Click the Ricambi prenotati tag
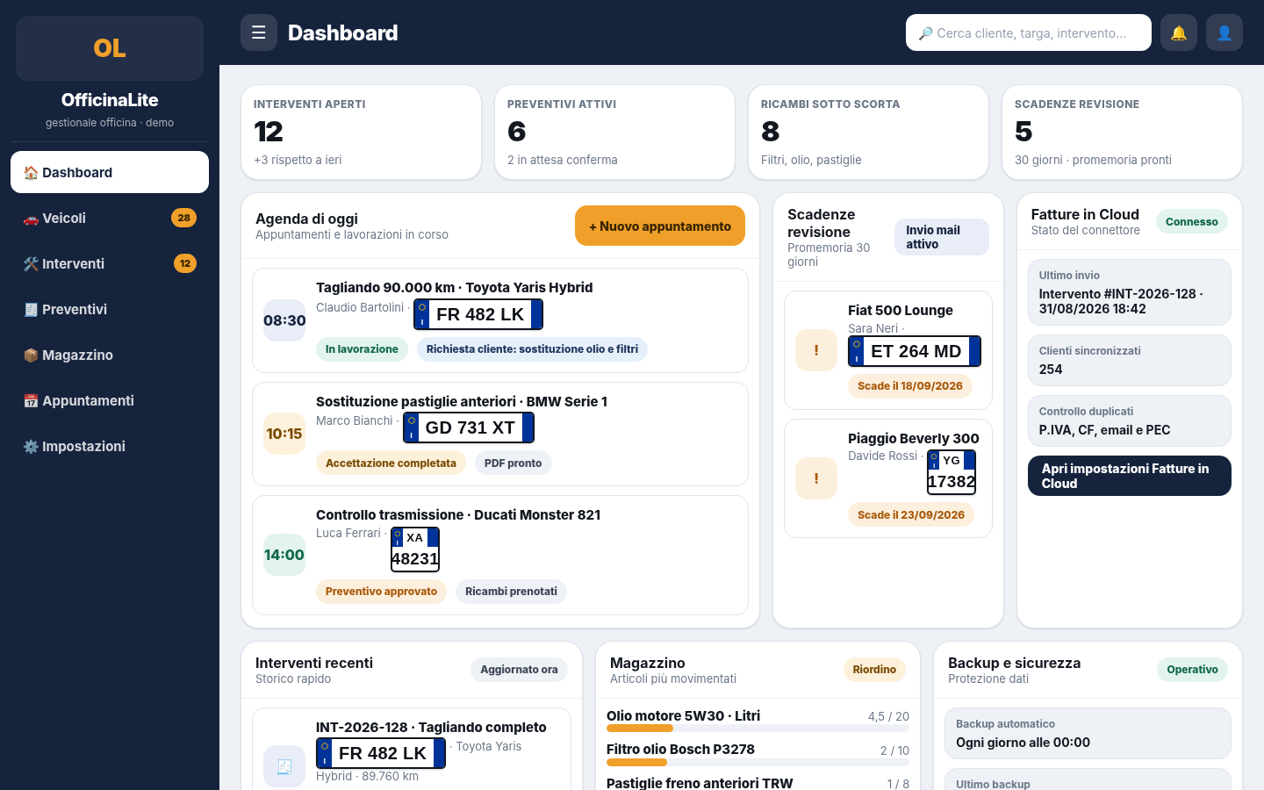 pyautogui.click(x=511, y=592)
